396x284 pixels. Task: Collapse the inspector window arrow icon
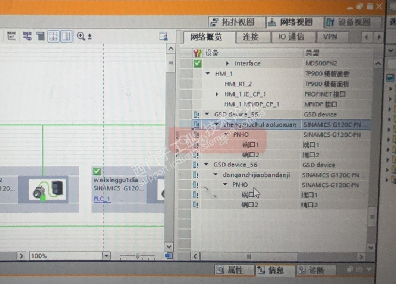(x=368, y=269)
